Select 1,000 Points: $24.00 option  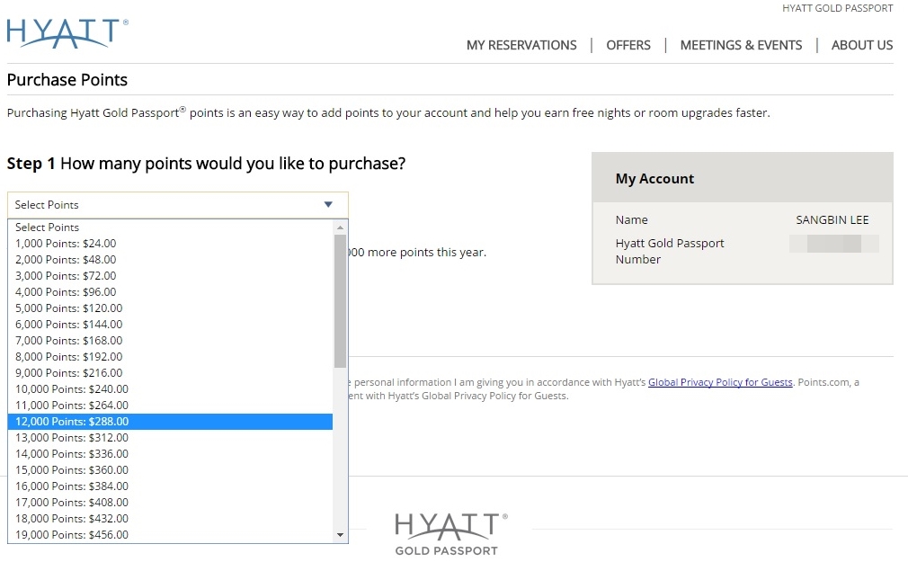pyautogui.click(x=170, y=244)
